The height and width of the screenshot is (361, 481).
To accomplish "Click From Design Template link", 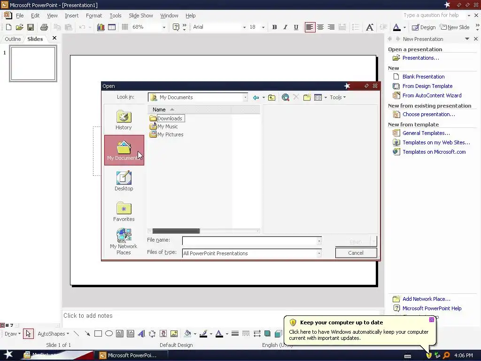I will coord(427,86).
